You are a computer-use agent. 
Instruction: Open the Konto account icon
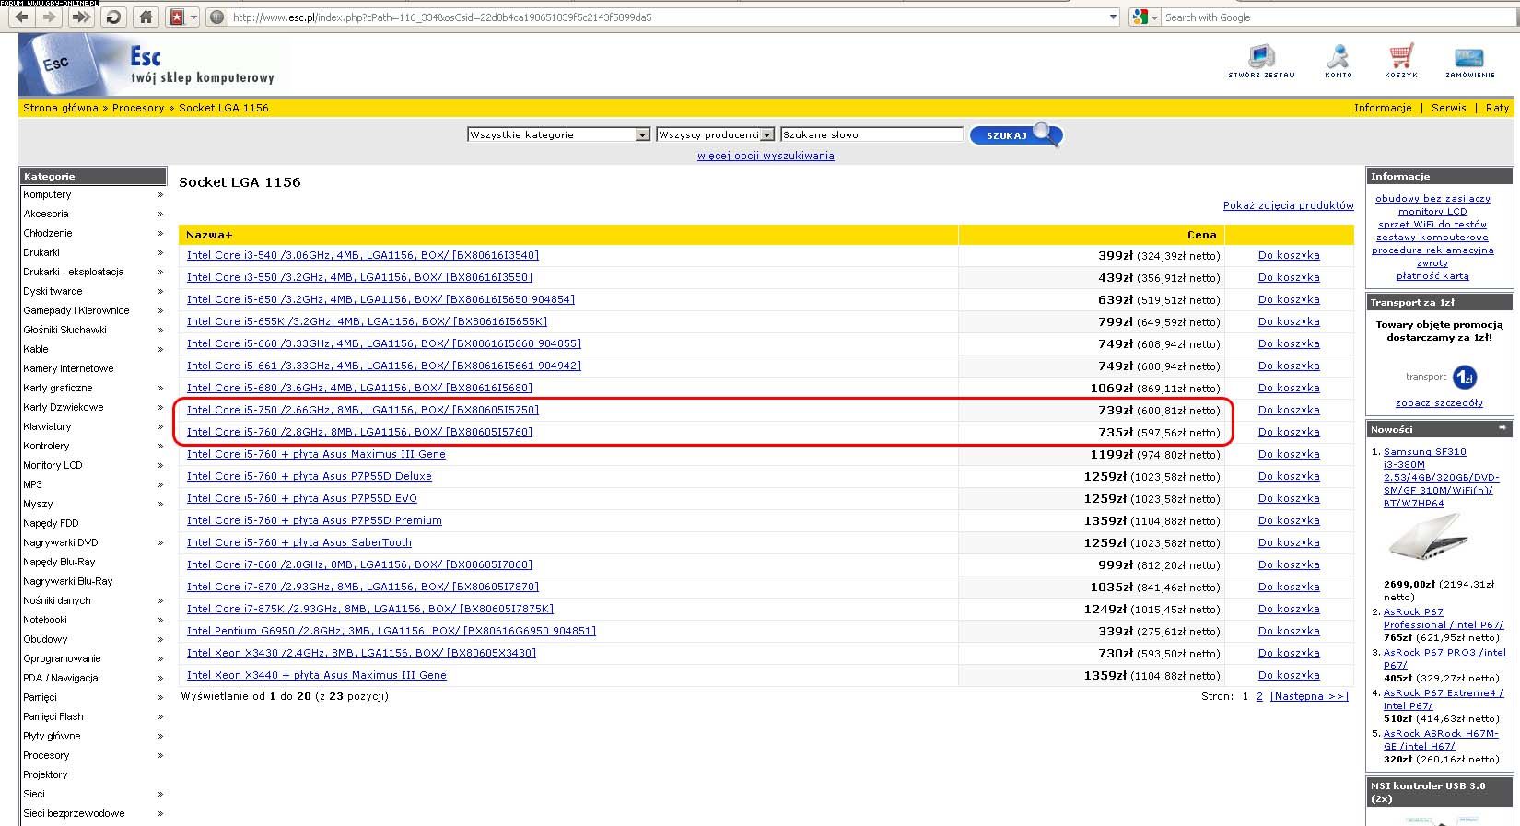[x=1339, y=60]
